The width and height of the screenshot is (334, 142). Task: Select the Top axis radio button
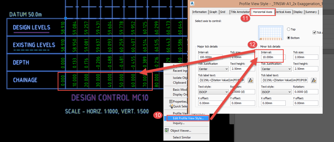point(288,29)
